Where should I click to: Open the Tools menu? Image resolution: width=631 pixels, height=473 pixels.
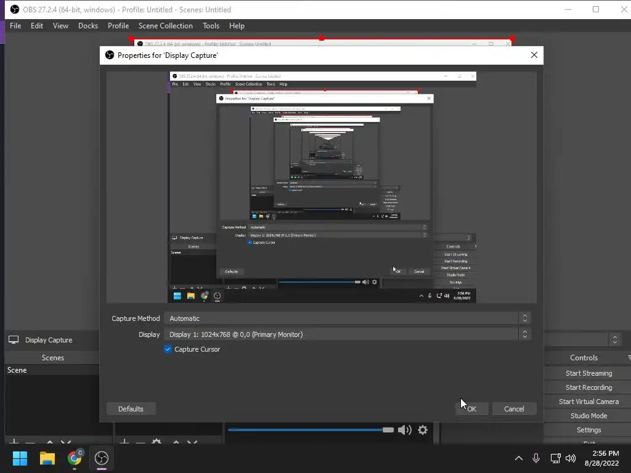point(211,26)
